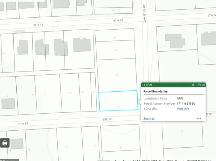Click the highlighted cyan parcel
The image size is (216, 161).
119,101
